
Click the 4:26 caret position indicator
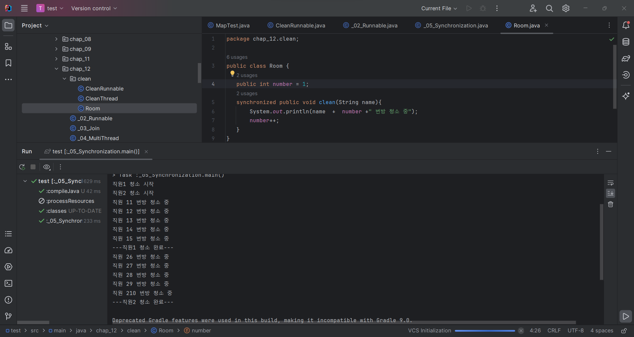[535, 331]
